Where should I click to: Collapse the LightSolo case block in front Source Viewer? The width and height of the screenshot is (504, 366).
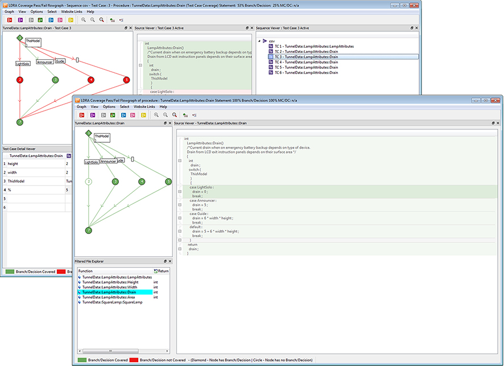pos(180,192)
